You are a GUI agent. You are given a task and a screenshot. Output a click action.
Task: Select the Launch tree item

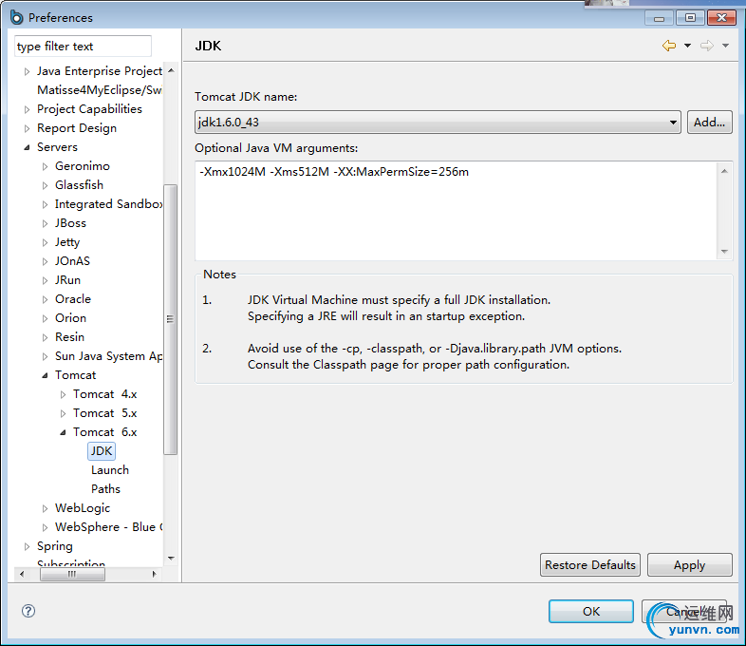click(110, 470)
